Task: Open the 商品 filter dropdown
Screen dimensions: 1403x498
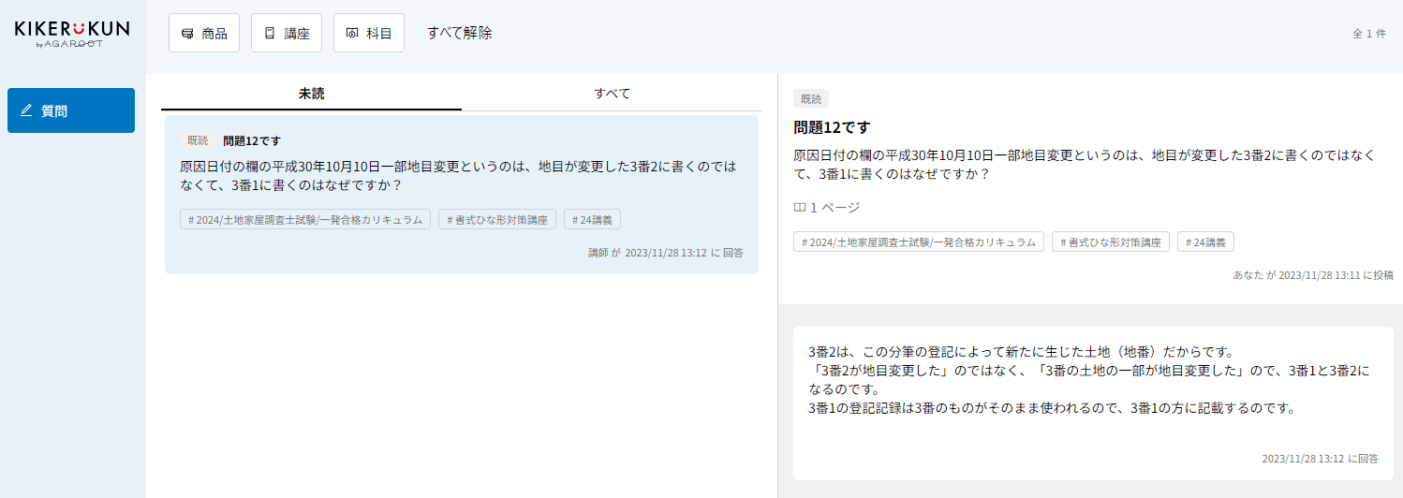Action: click(x=204, y=33)
